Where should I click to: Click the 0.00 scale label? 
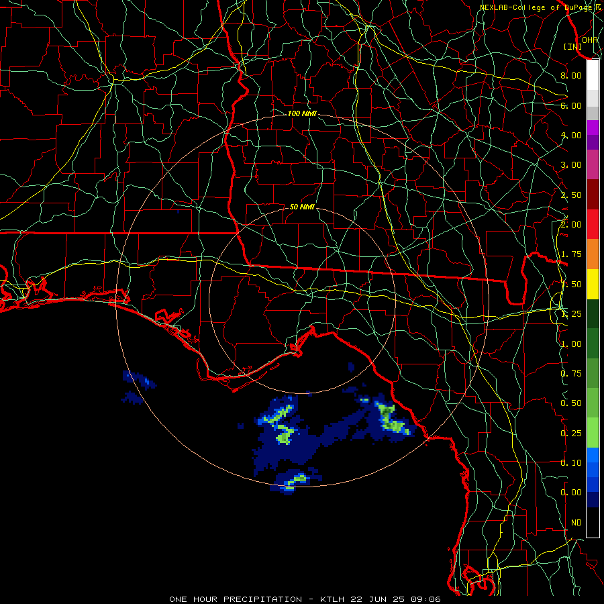571,493
